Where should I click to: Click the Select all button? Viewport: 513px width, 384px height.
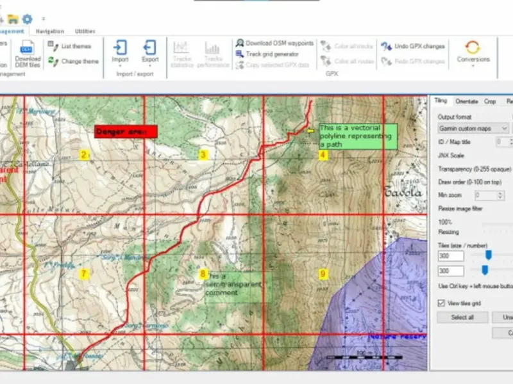click(x=462, y=317)
